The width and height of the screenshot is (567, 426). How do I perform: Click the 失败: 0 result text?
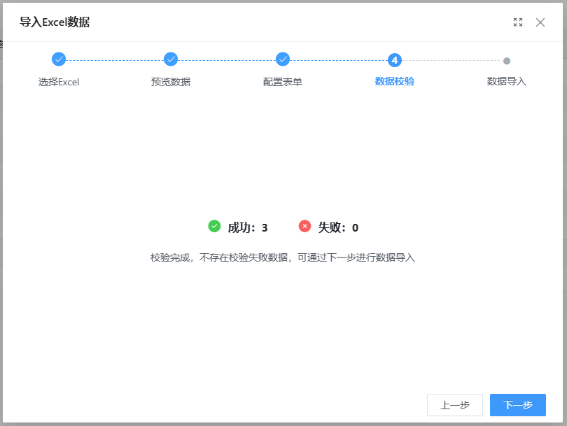pyautogui.click(x=338, y=227)
